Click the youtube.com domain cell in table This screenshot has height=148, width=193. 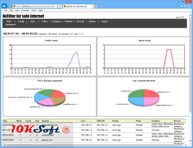pos(48,135)
